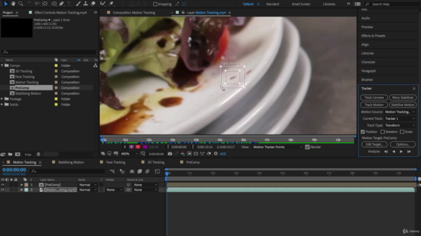Open the Track Type dropdown
Viewport: 421px width, 236px height.
(400, 125)
